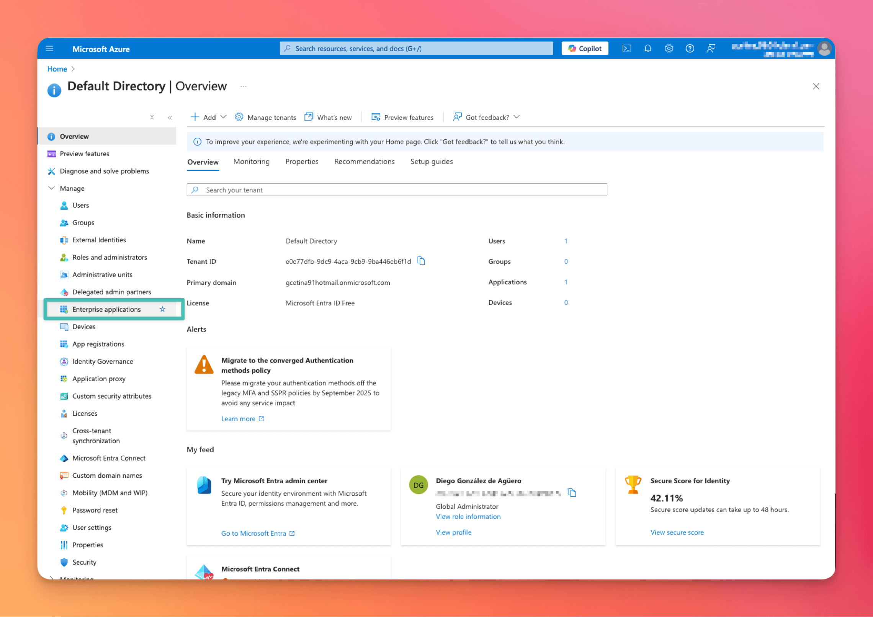The image size is (873, 617).
Task: Open External Identities in the sidebar
Action: tap(99, 240)
